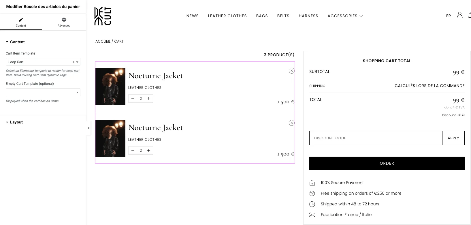
Task: Select the '3 PRODUCT(S)' count text
Action: pyautogui.click(x=279, y=55)
